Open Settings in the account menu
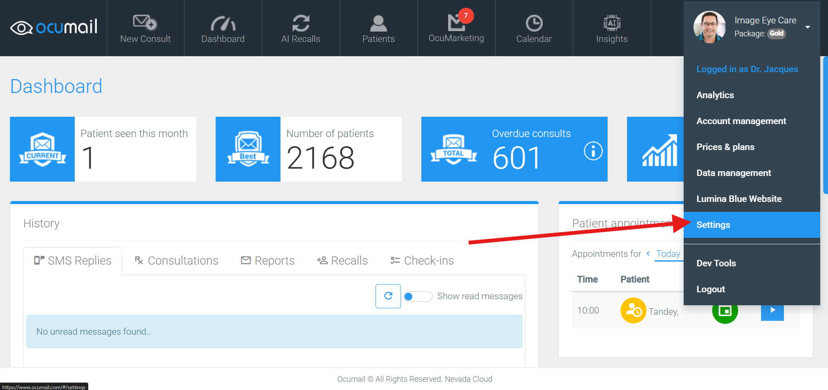 pos(752,225)
